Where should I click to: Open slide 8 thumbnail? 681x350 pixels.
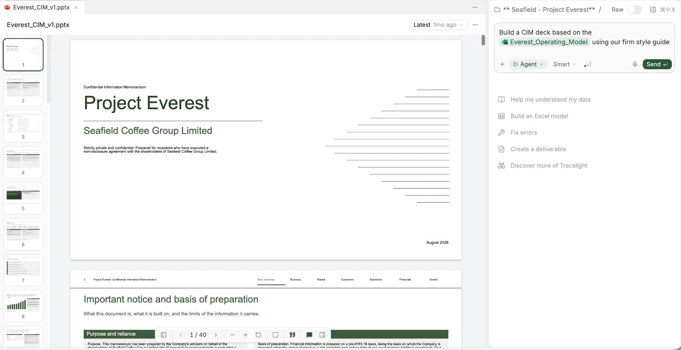coord(23,306)
